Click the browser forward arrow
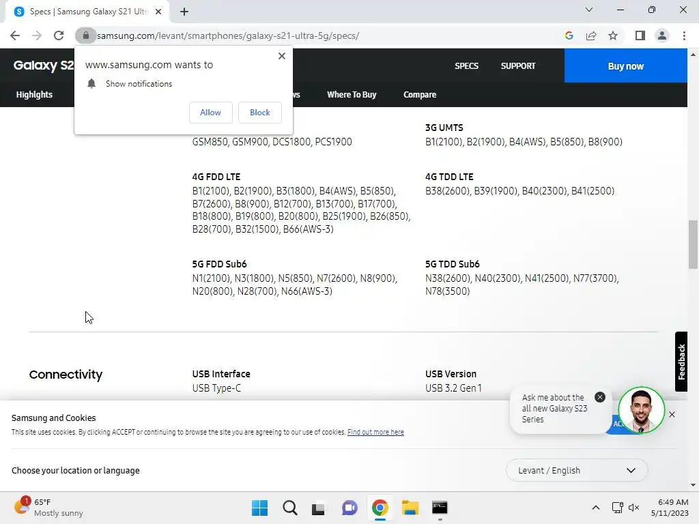Image resolution: width=699 pixels, height=524 pixels. pyautogui.click(x=37, y=35)
